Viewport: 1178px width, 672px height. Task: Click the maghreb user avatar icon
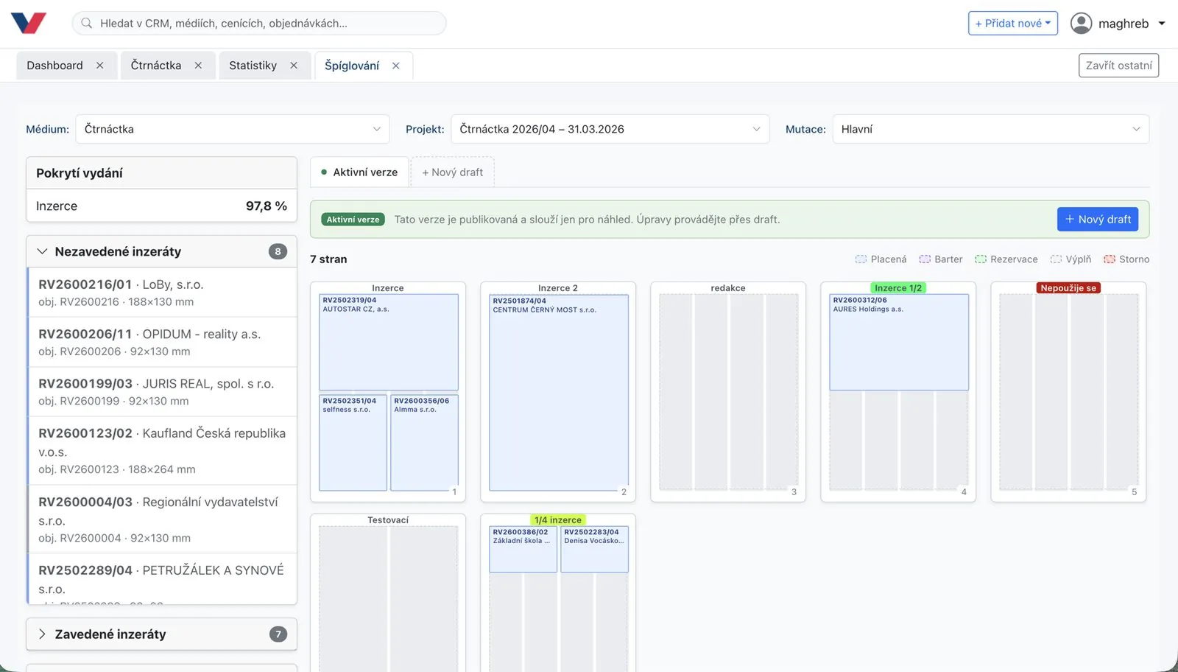[1081, 24]
